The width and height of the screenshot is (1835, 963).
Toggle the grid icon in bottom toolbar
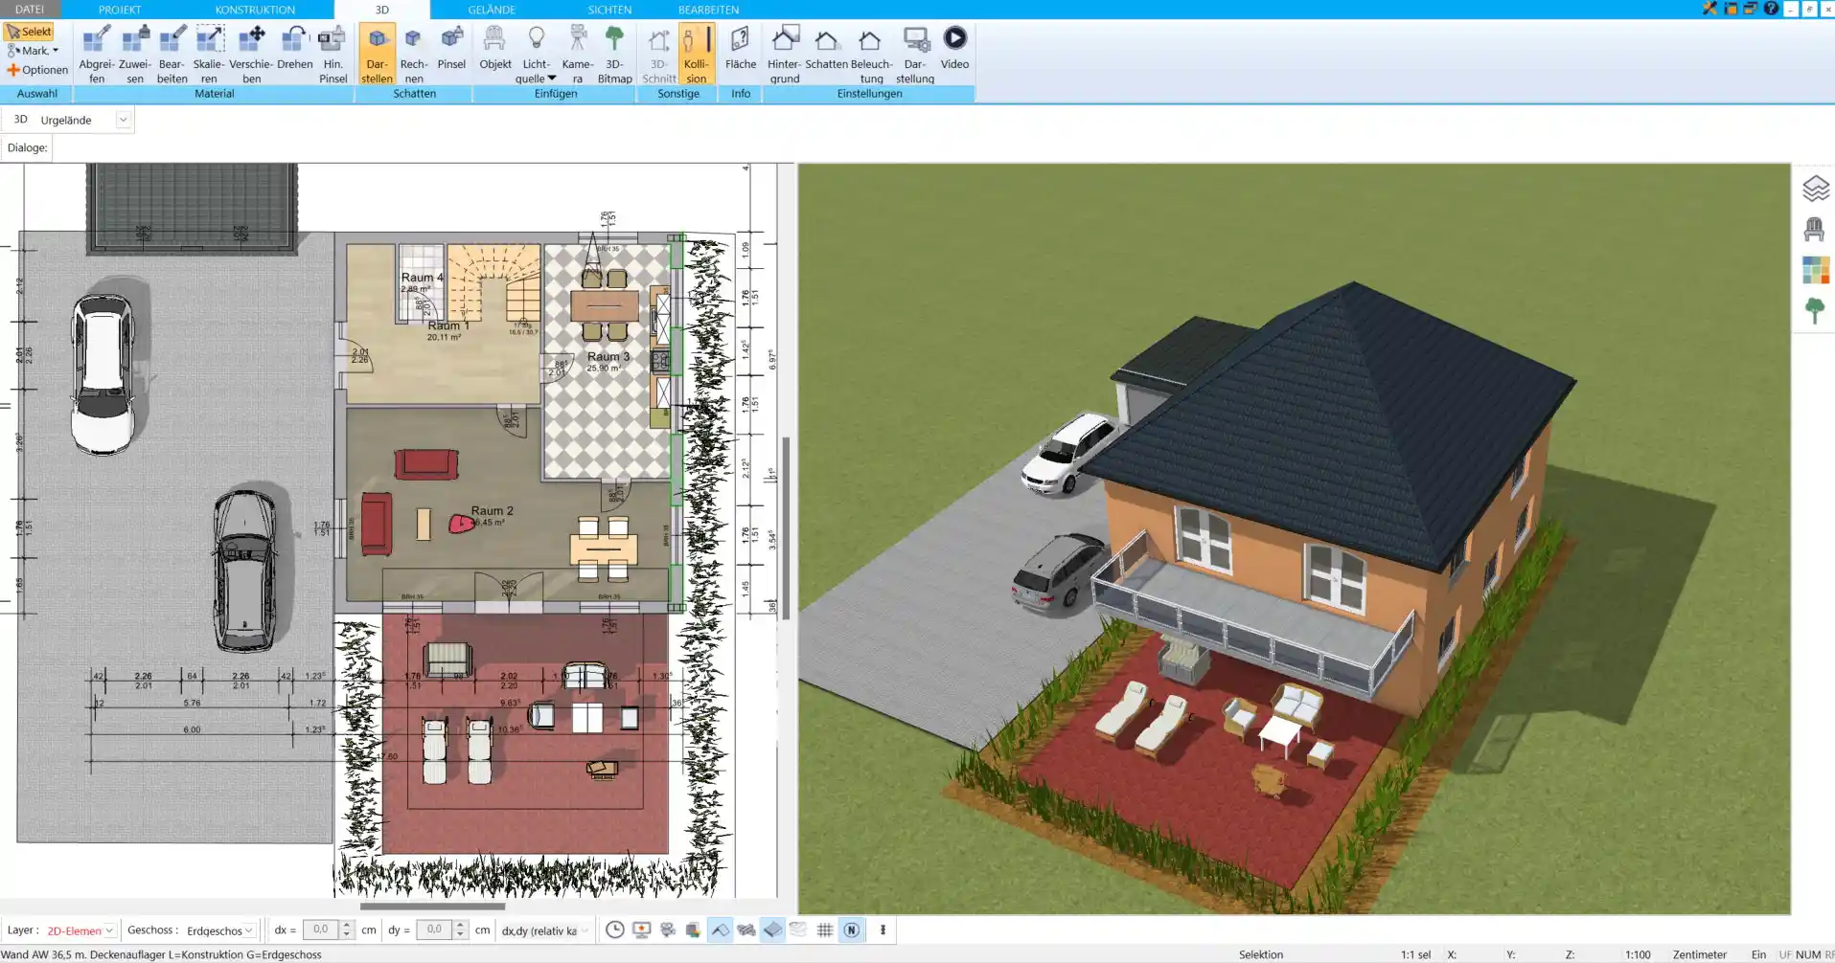824,929
